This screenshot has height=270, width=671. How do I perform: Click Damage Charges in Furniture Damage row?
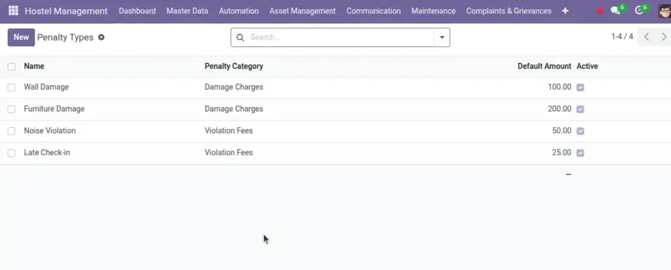click(x=234, y=109)
